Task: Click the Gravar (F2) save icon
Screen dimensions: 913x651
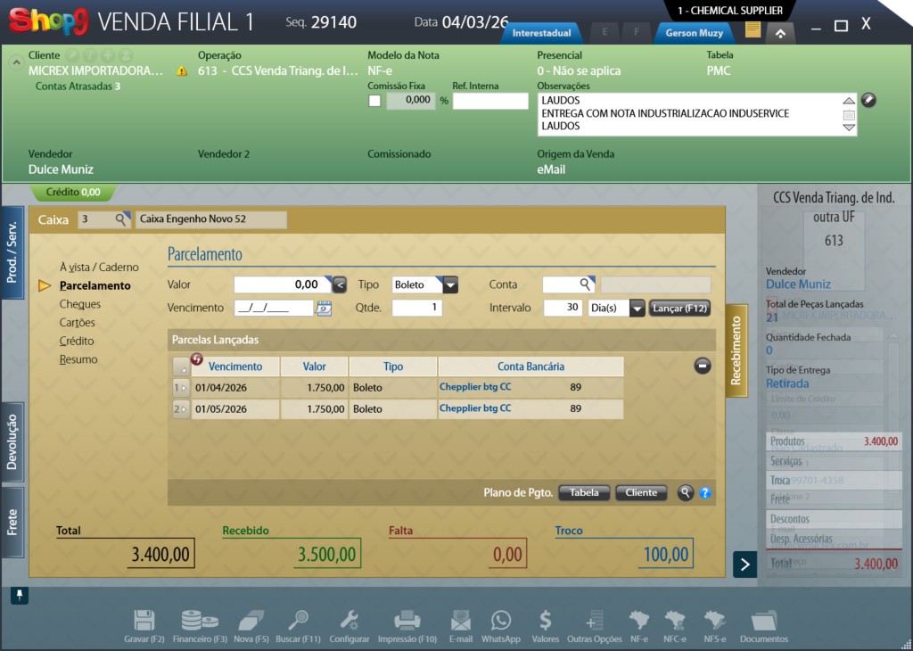Action: click(x=144, y=621)
